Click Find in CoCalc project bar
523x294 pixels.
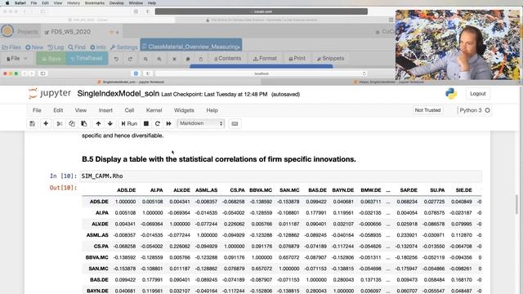(x=77, y=47)
